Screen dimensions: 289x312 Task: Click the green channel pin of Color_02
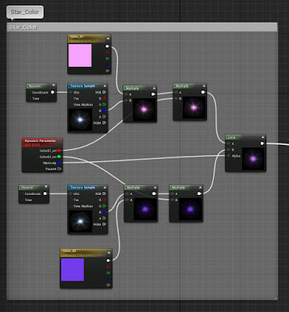(108, 273)
